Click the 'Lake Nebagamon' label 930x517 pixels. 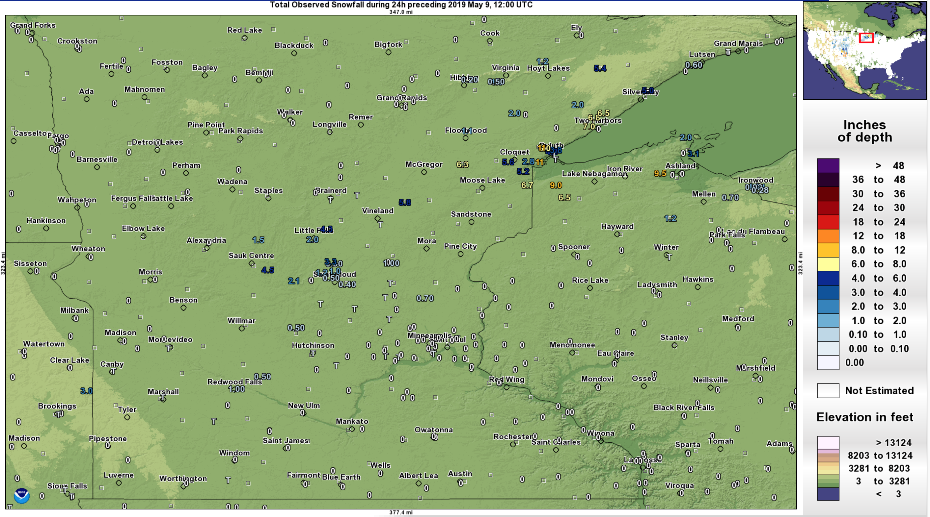click(594, 174)
